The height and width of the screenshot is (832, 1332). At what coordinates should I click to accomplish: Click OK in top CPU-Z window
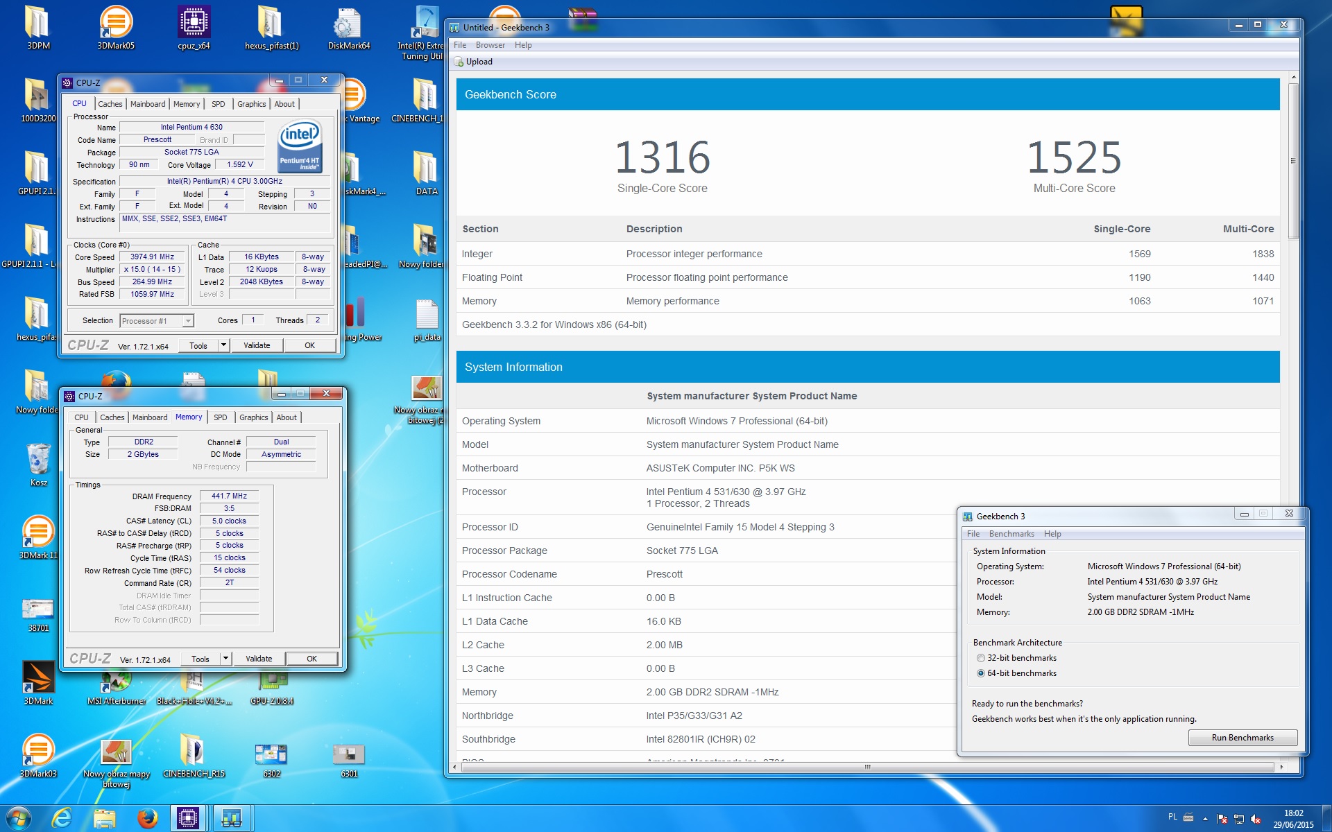click(x=310, y=345)
